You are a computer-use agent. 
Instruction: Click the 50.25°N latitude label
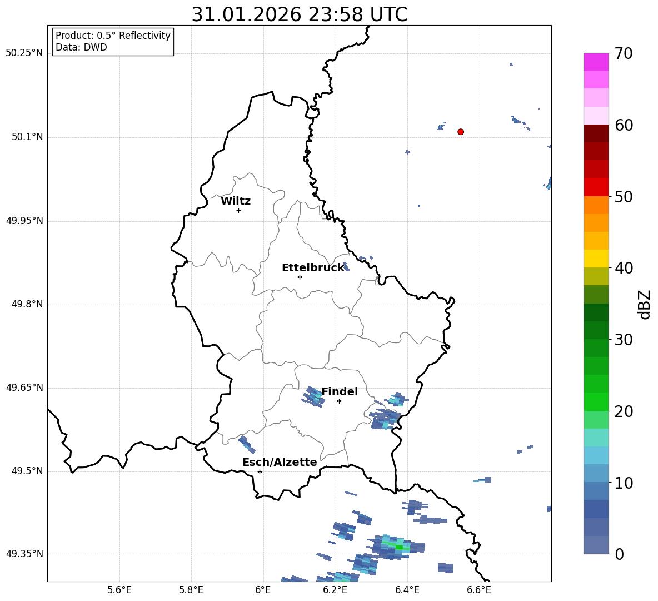click(24, 53)
